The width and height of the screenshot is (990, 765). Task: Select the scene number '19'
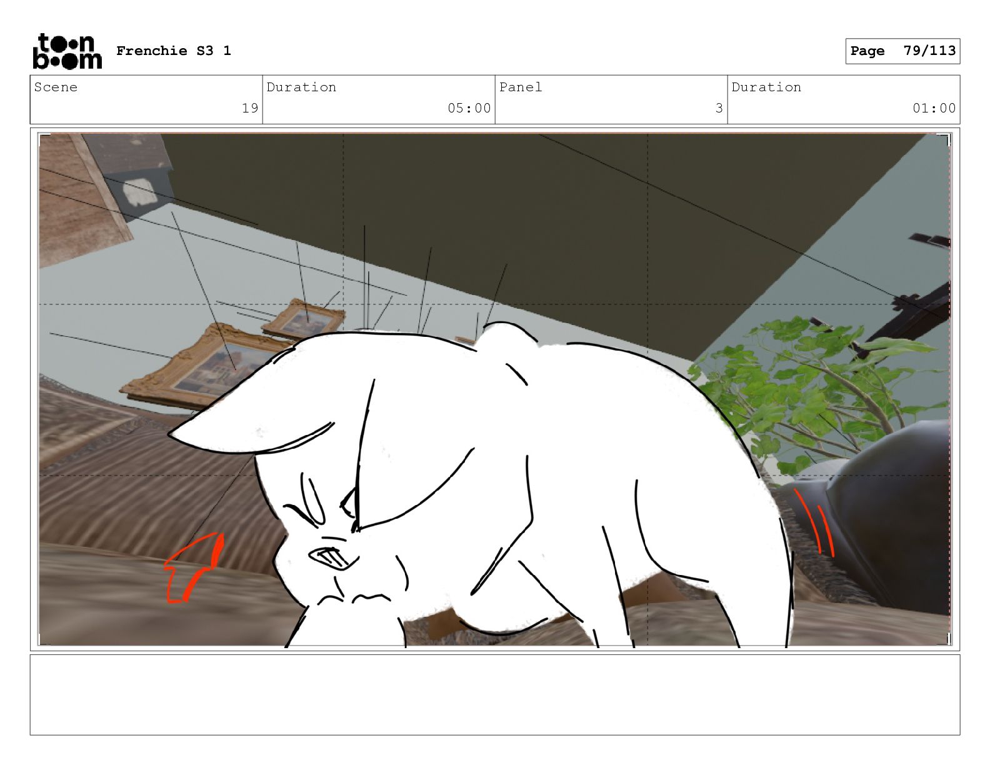(250, 108)
